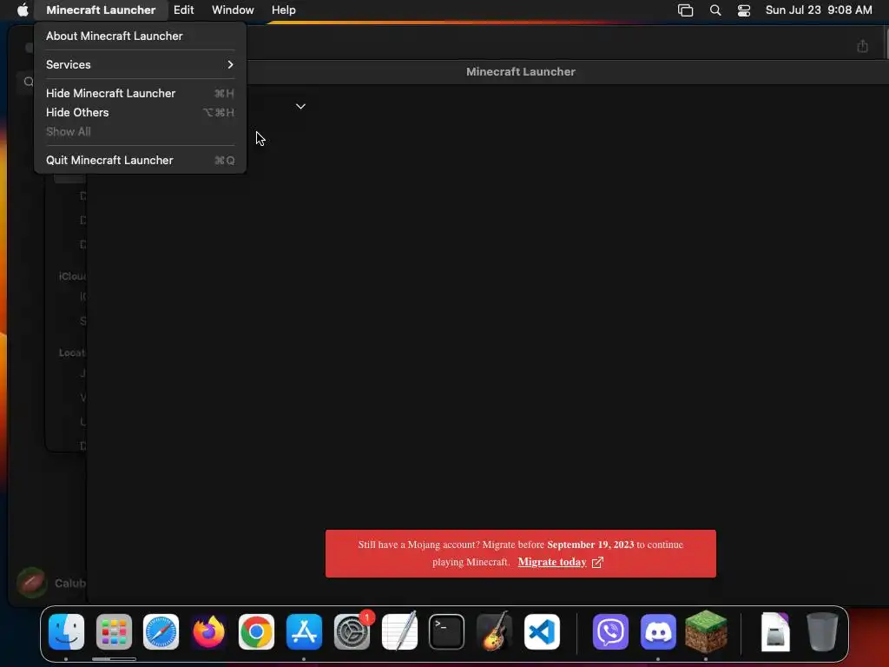Open Finder from the Dock
Screen dimensions: 889x667
pyautogui.click(x=66, y=631)
